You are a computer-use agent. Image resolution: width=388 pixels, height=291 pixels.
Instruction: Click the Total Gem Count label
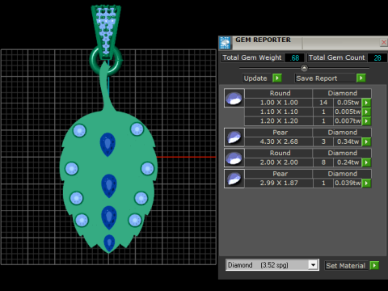click(x=336, y=57)
